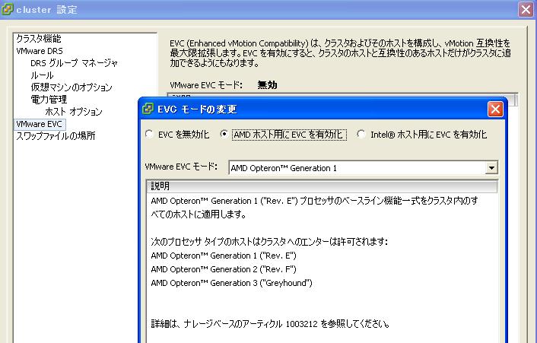Open ホスト オプション under 電力管理
Viewport: 537px width, 343px height.
pos(74,112)
